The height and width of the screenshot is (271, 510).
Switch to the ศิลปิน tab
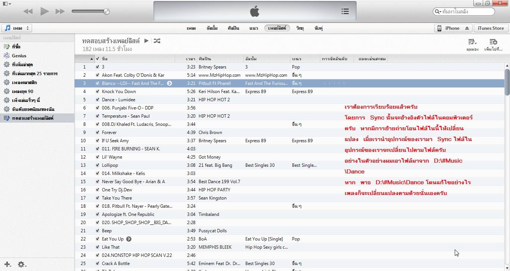233,28
